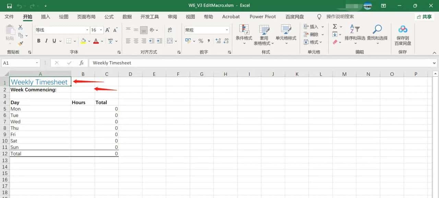Screen dimensions: 439x198
Task: Expand the font size dropdown
Action: pyautogui.click(x=101, y=30)
